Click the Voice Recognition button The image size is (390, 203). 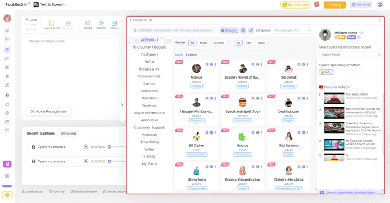click(49, 112)
